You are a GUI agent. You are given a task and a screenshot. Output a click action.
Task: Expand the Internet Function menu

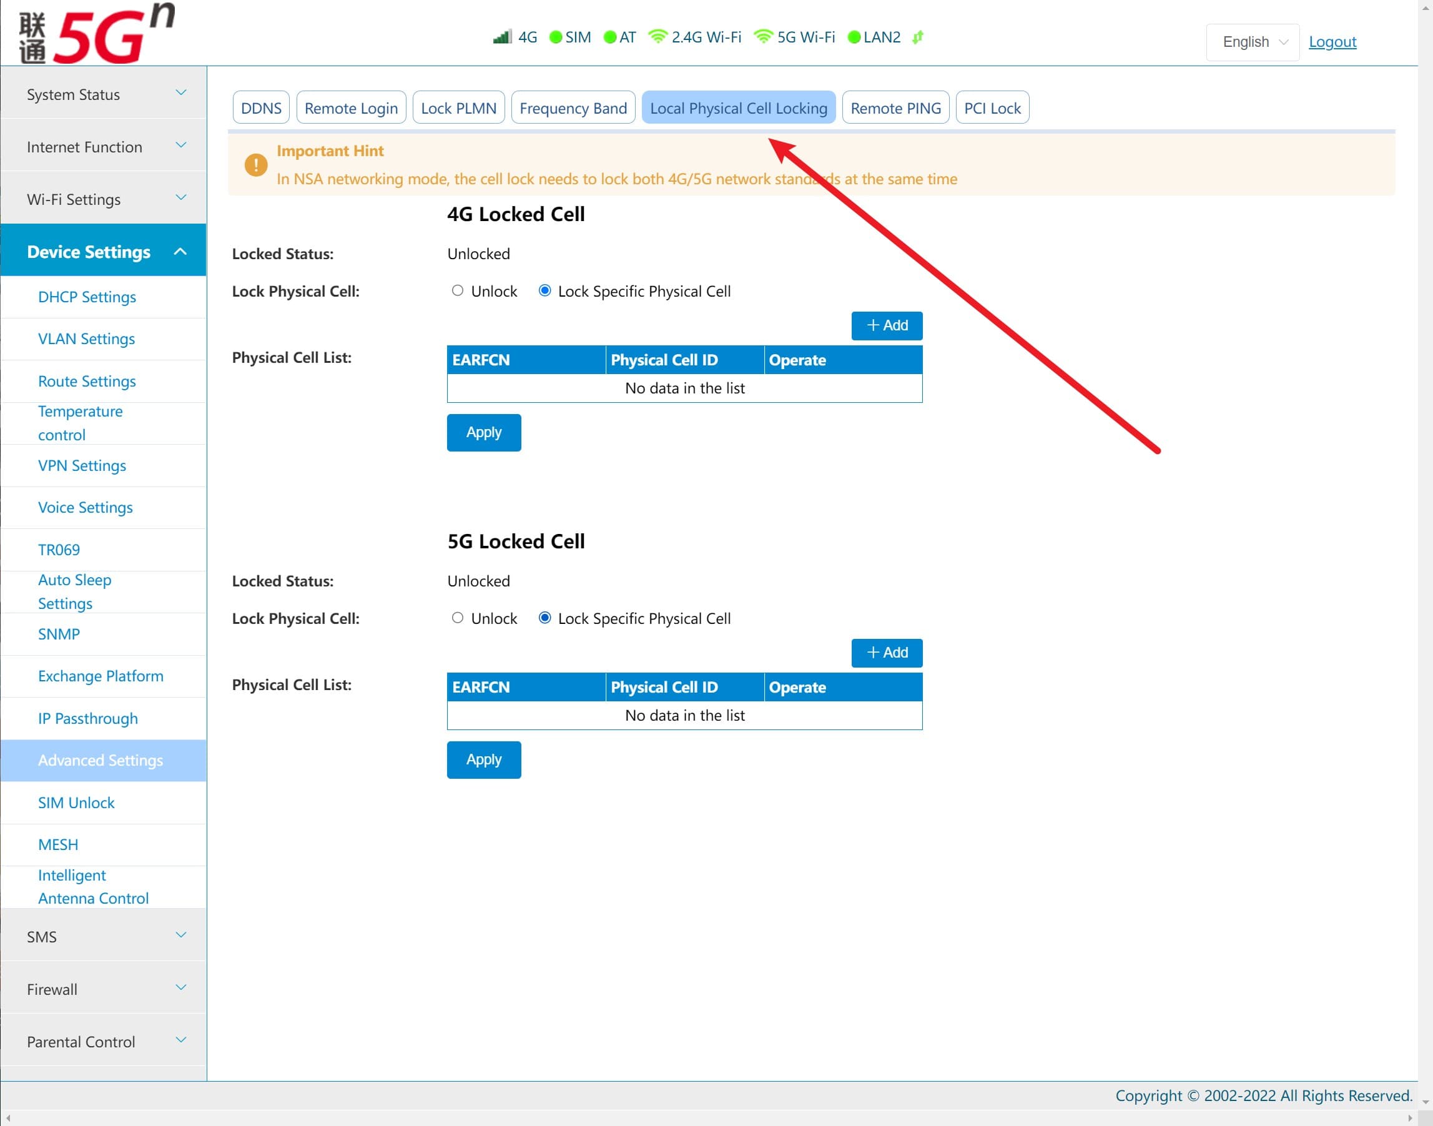click(104, 146)
